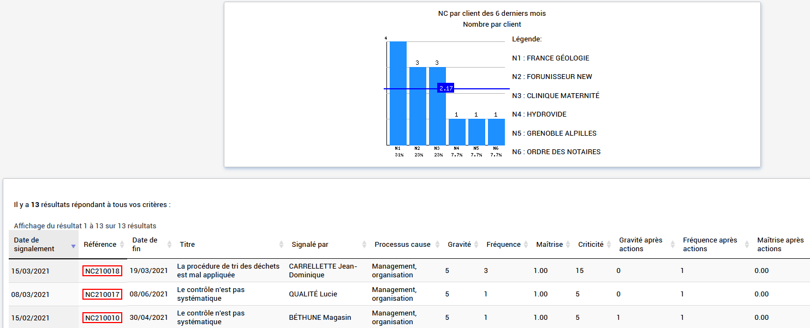Click date 08/03/2021 signalement cell
The height and width of the screenshot is (328, 810).
click(x=31, y=294)
